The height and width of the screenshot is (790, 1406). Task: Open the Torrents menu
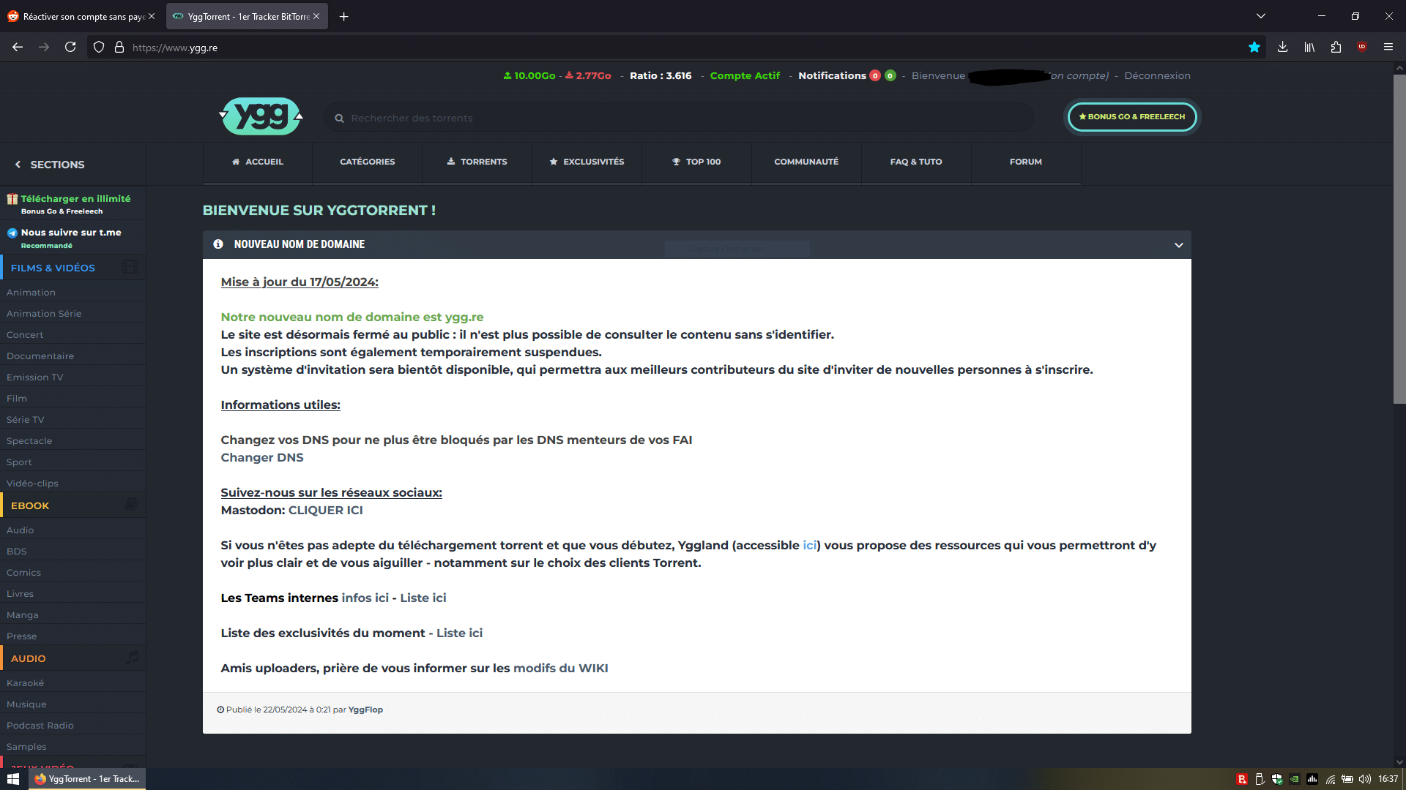pos(477,162)
